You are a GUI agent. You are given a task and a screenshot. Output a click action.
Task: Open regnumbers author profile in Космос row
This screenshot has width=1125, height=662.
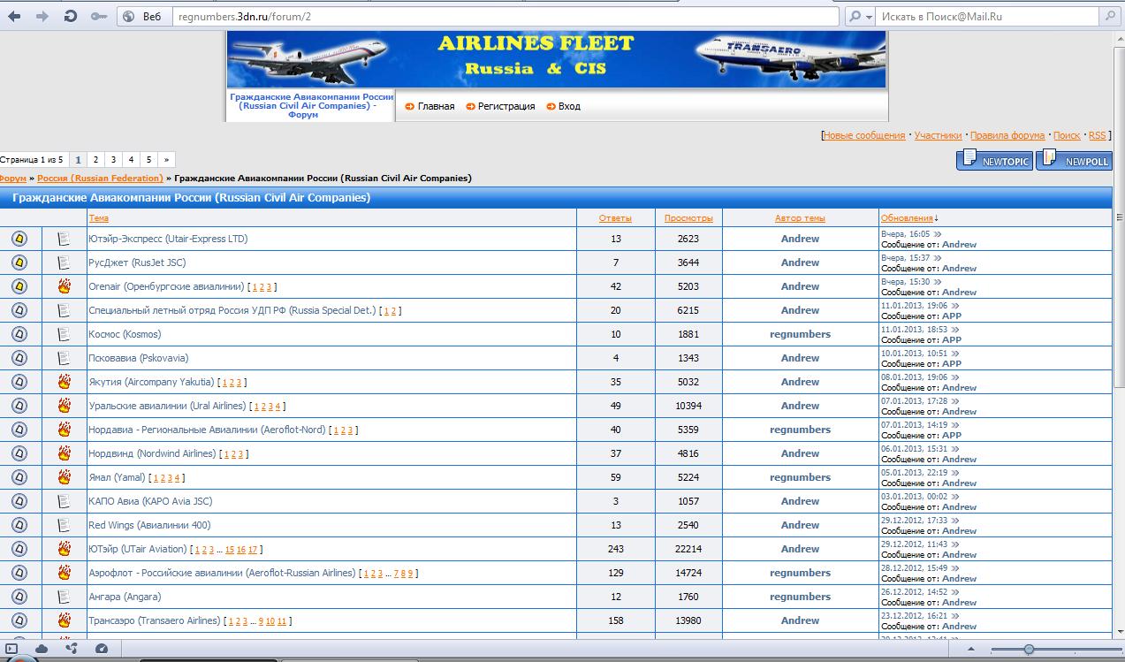[800, 334]
